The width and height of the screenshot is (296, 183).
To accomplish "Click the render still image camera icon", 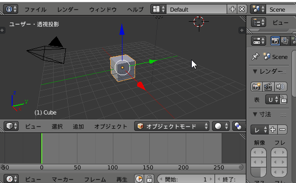I will point(257,87).
